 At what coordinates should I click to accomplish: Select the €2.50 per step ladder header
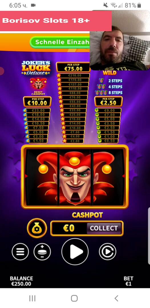tap(108, 102)
